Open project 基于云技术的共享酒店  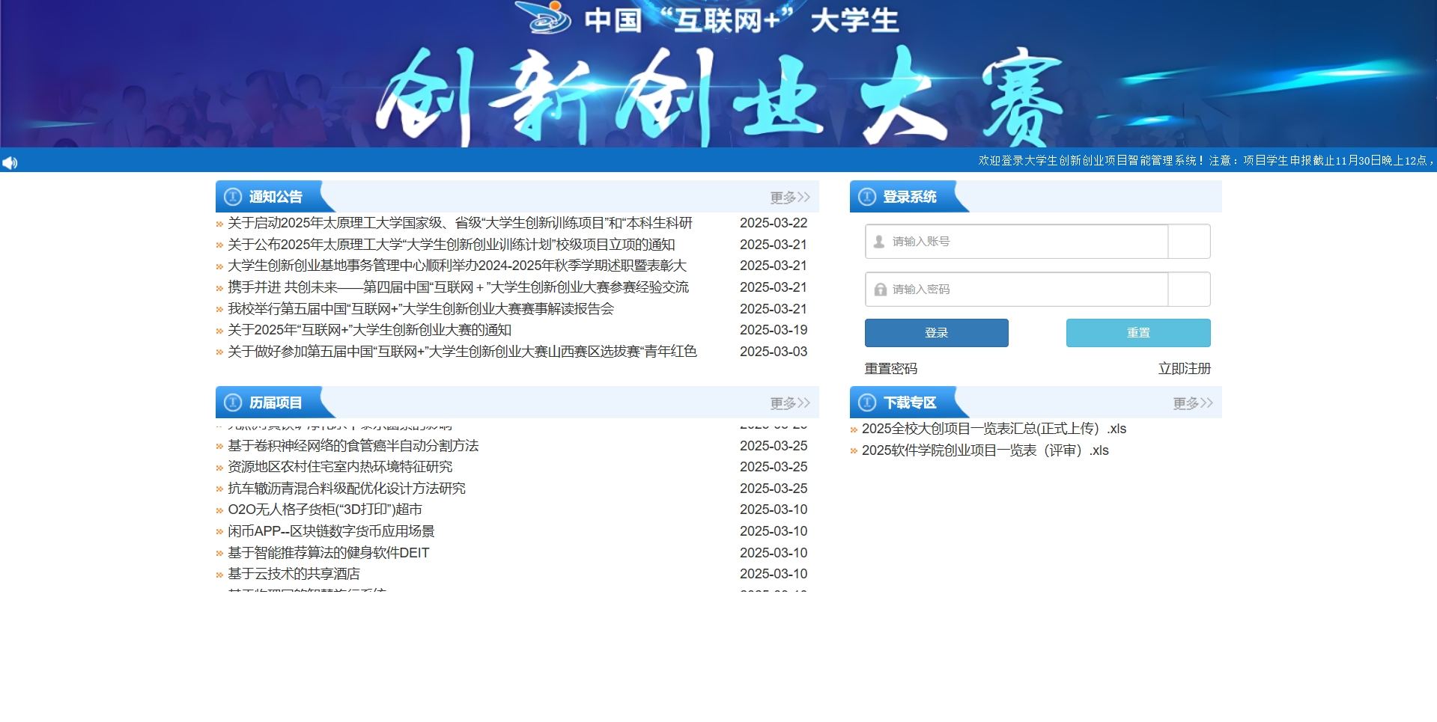(294, 574)
